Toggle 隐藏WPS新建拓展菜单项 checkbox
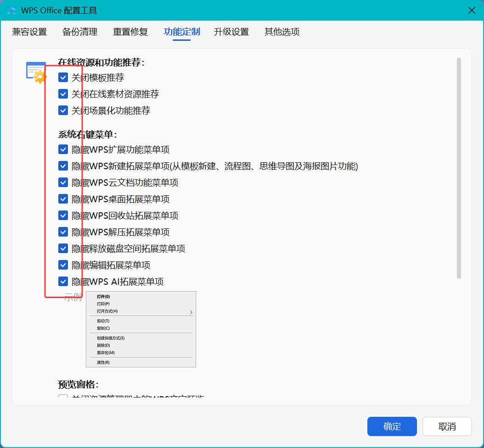 click(63, 166)
